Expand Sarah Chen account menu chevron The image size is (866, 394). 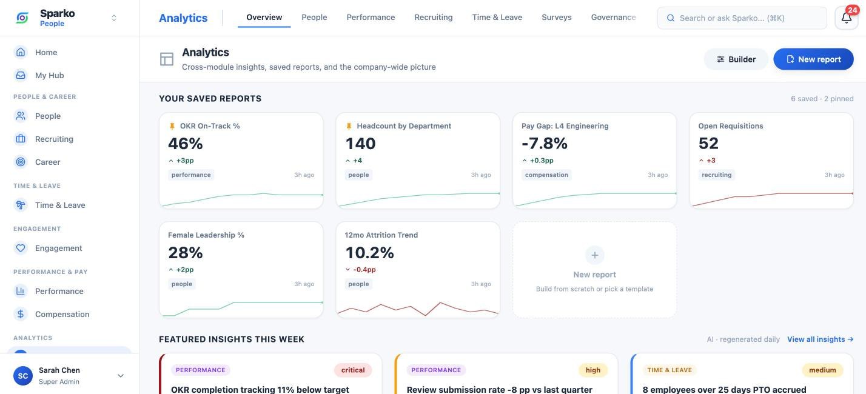point(120,376)
